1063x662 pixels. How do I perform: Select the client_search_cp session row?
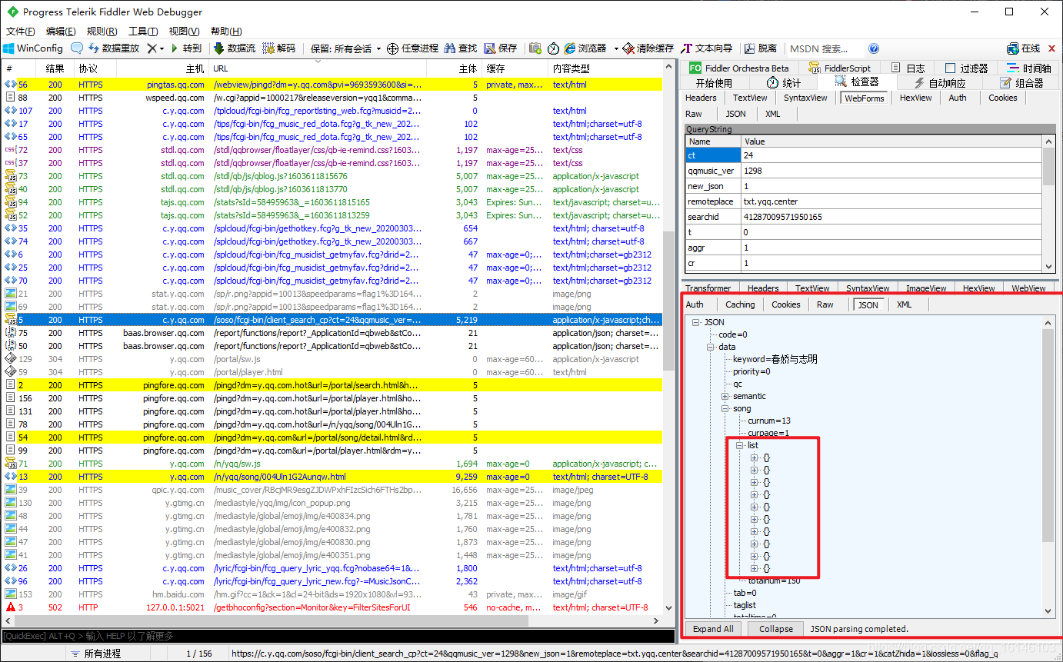[332, 320]
